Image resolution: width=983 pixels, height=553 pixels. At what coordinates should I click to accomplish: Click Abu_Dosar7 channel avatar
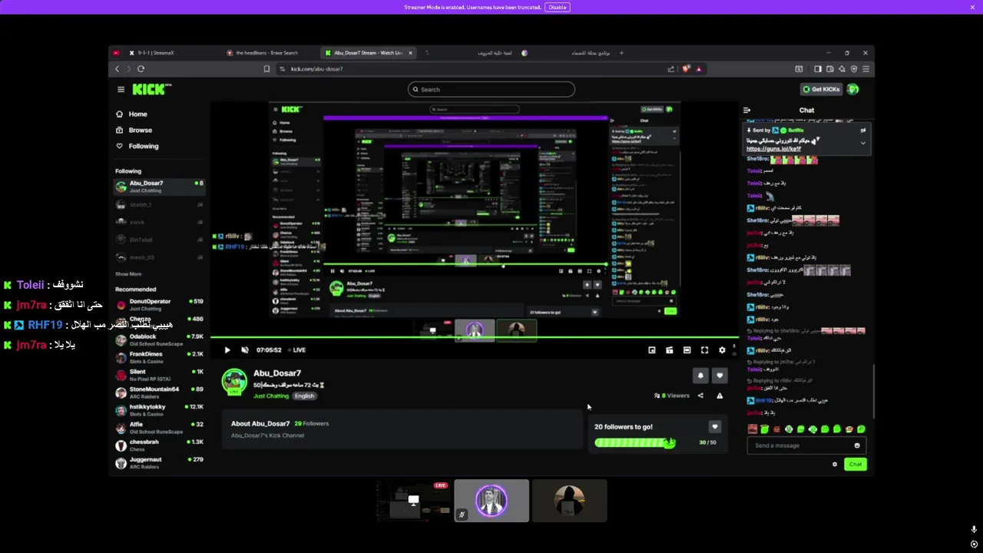(235, 382)
